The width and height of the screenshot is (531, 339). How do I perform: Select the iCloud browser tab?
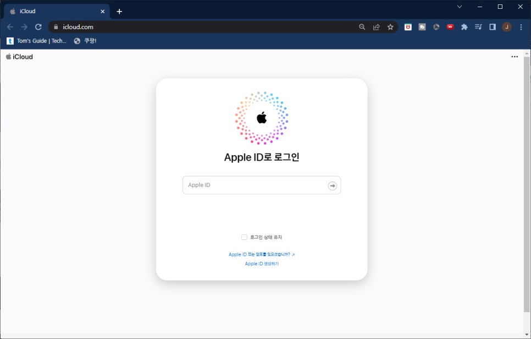[x=57, y=12]
